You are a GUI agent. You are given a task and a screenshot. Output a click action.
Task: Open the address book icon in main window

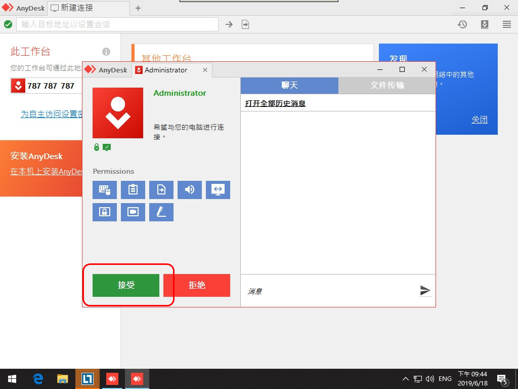click(485, 24)
